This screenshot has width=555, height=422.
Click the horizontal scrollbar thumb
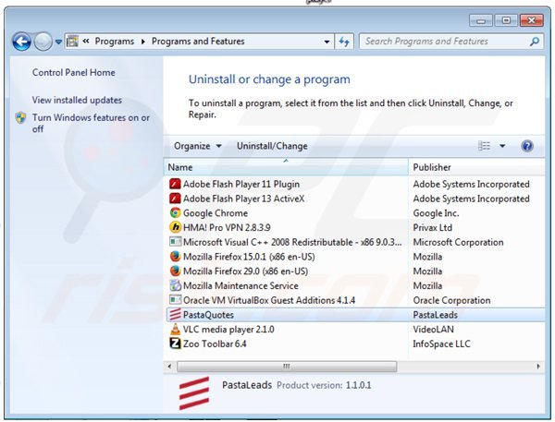[287, 367]
